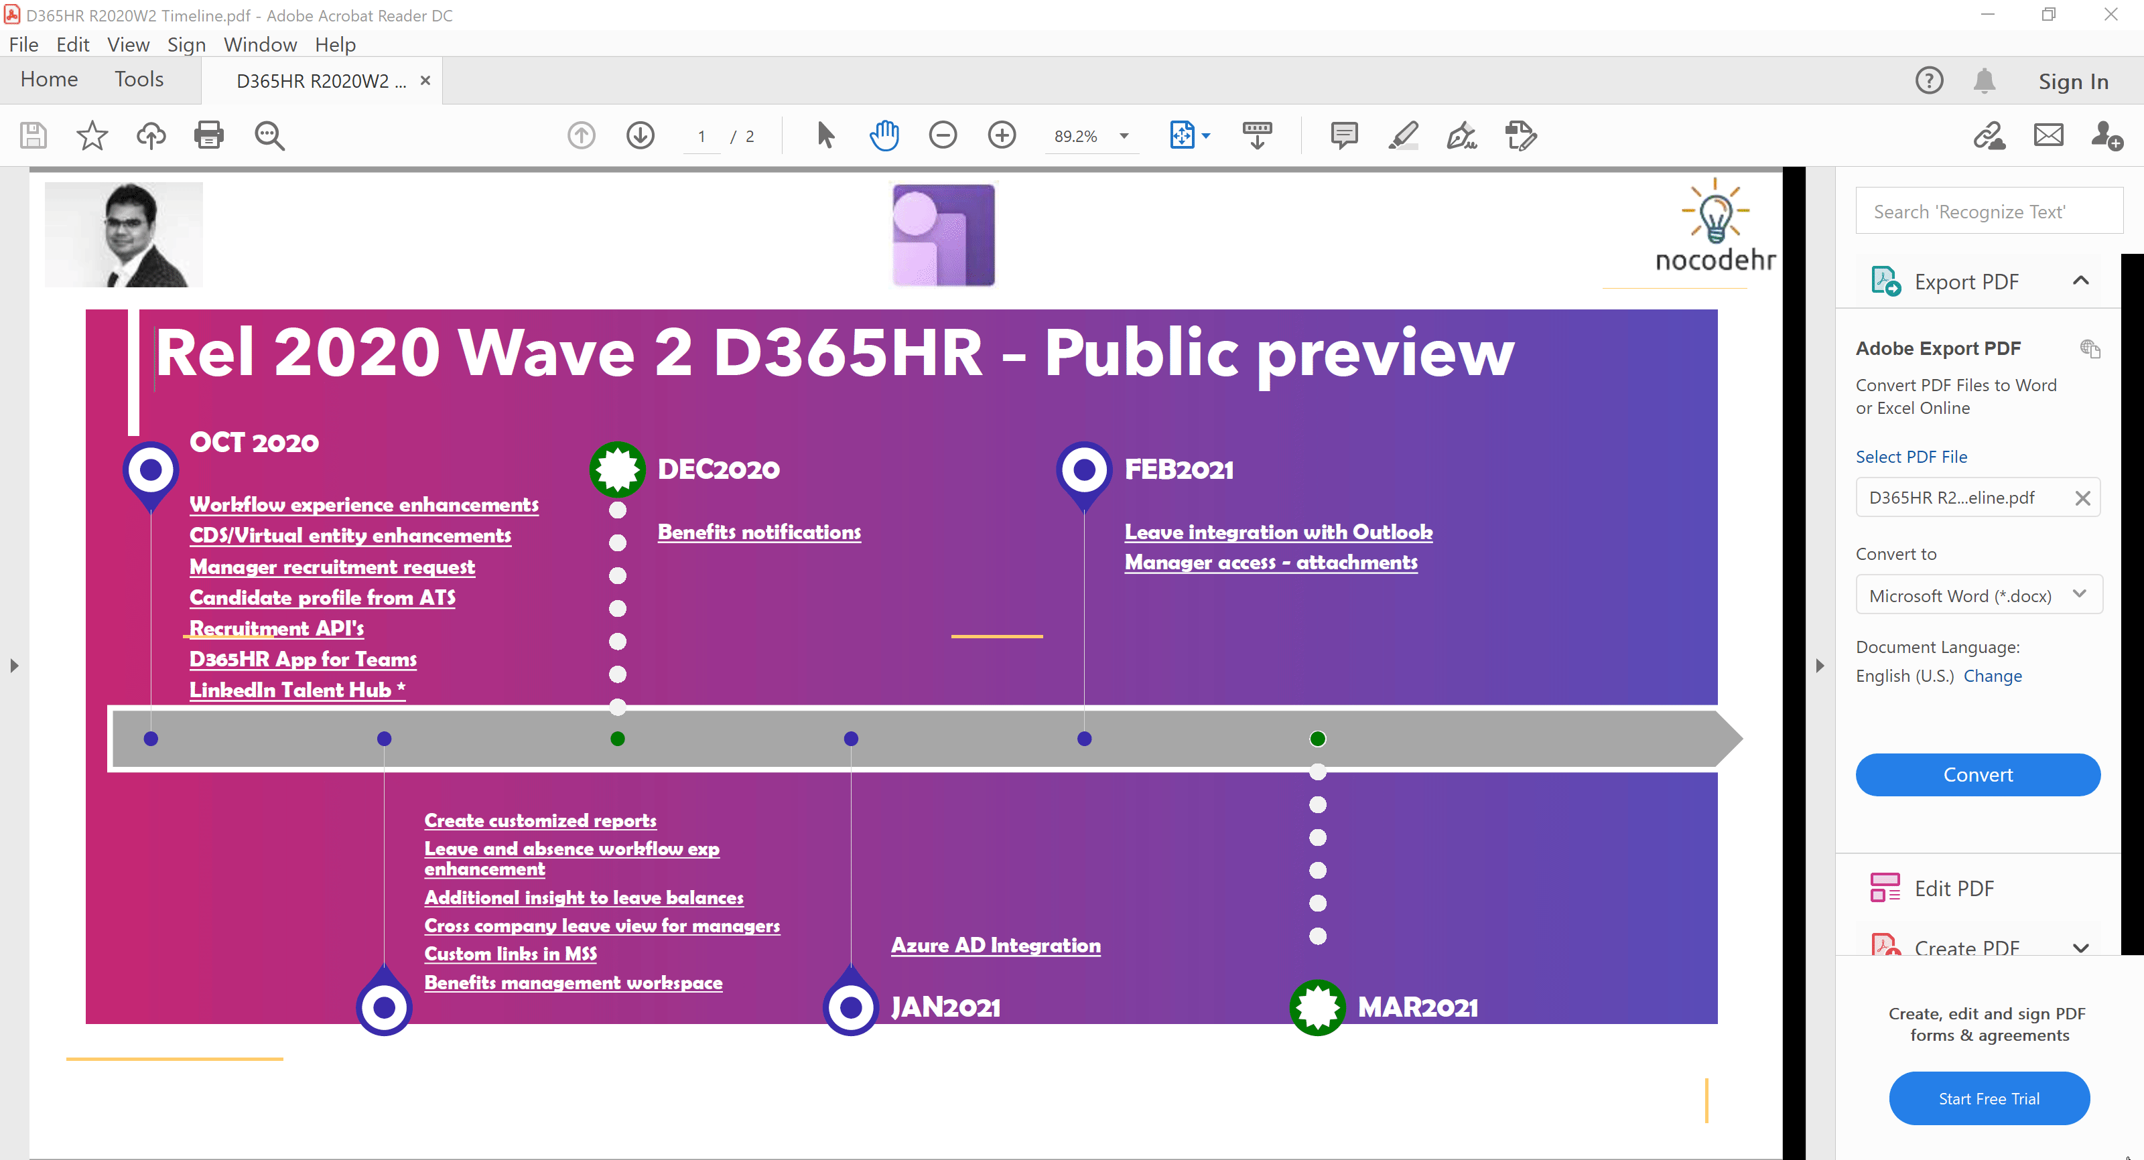Open the Edit PDF tool
The width and height of the screenshot is (2144, 1160).
point(1954,889)
